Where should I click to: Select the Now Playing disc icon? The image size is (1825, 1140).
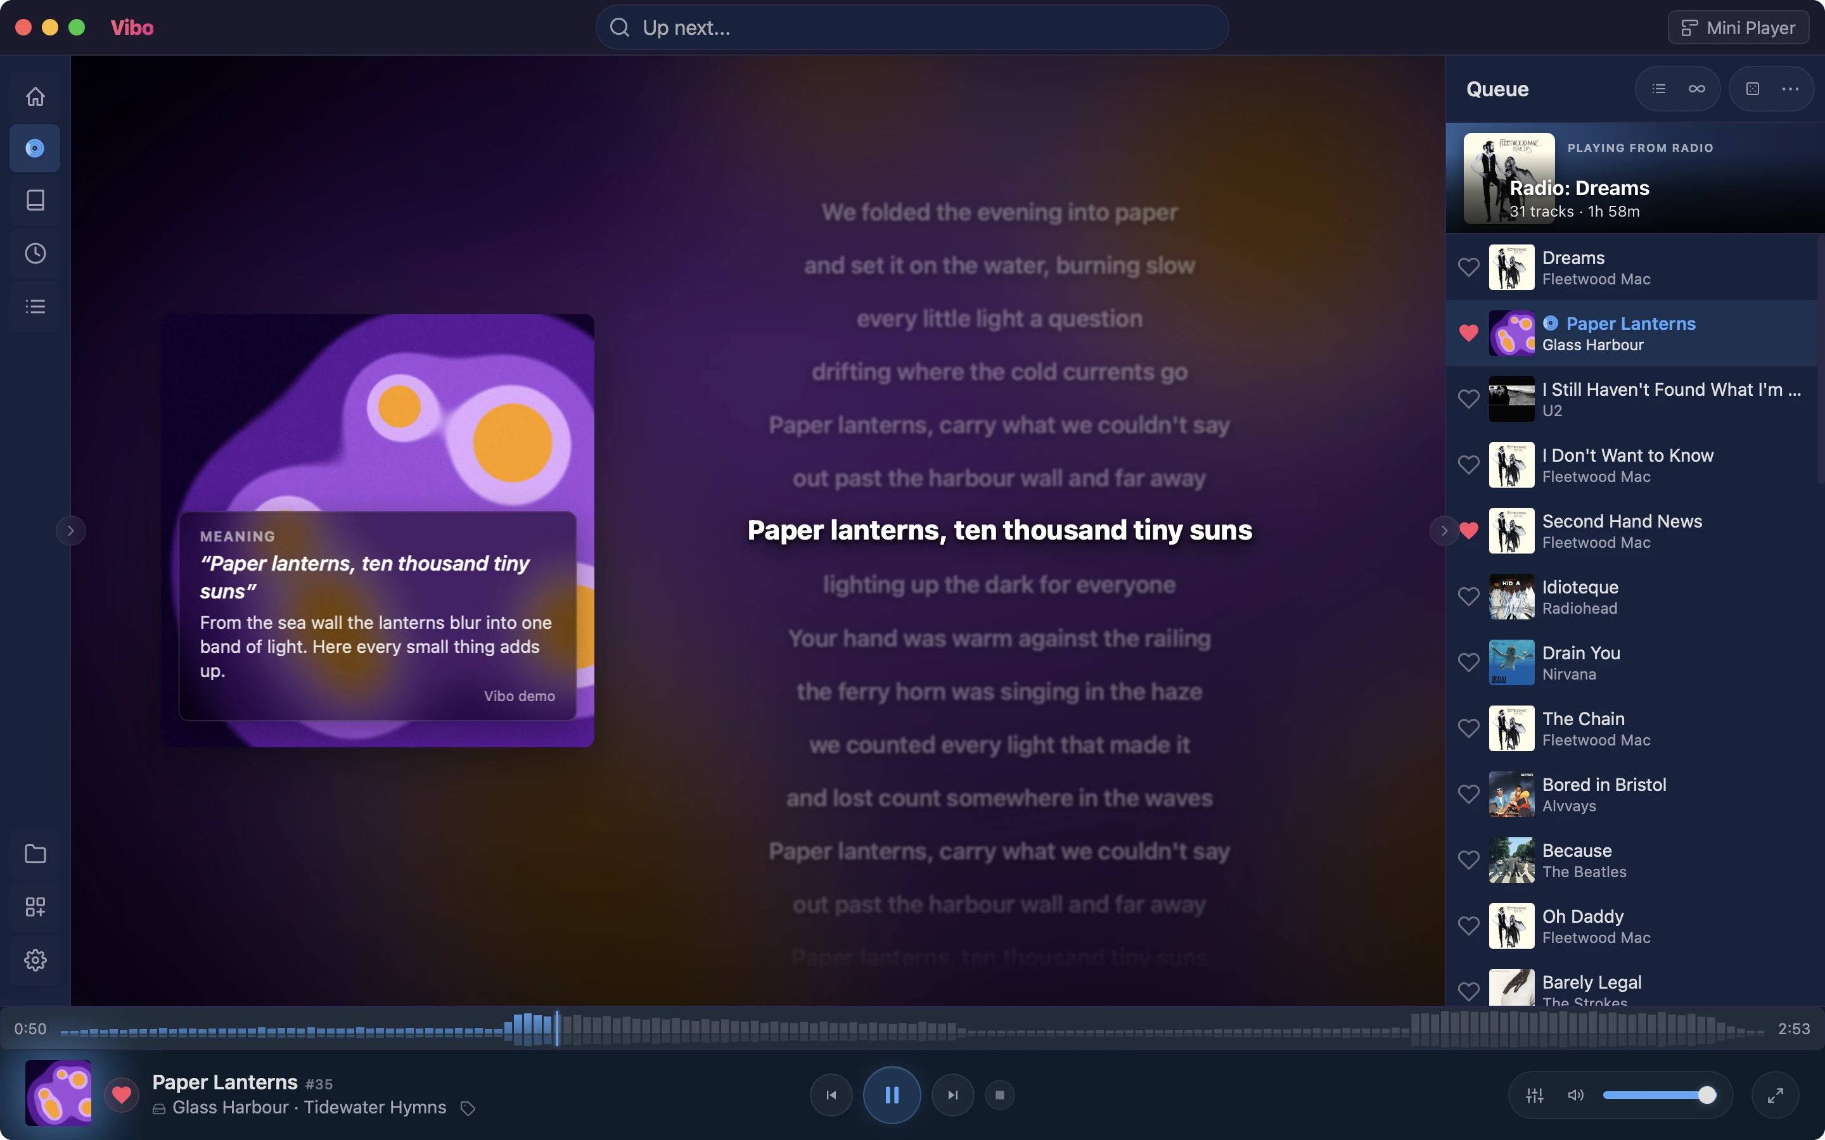click(x=35, y=148)
